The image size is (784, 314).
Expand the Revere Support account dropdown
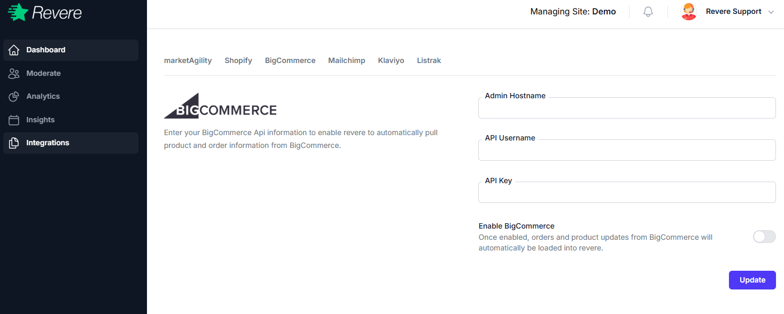pos(771,11)
